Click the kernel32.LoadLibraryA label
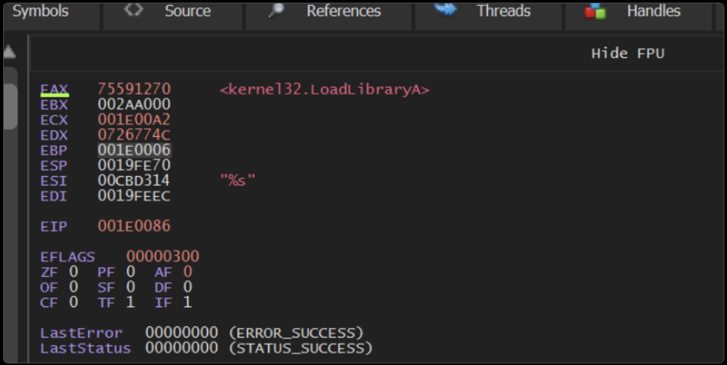This screenshot has height=365, width=727. tap(325, 90)
